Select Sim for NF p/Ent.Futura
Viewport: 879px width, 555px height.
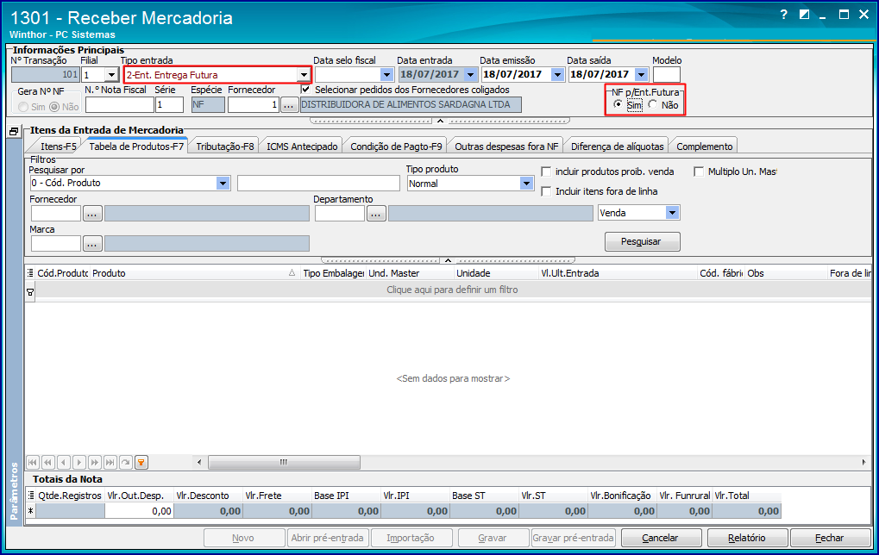[x=618, y=105]
